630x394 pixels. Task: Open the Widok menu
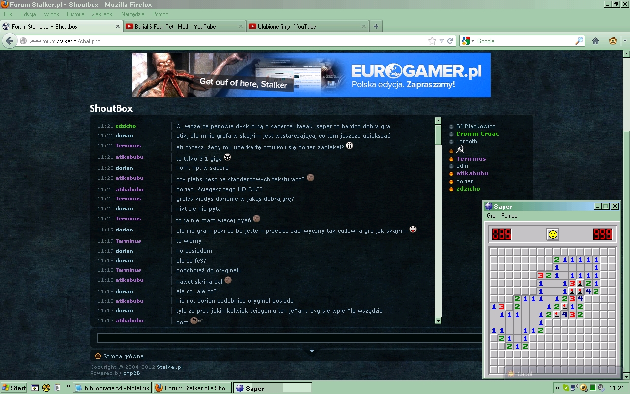51,14
